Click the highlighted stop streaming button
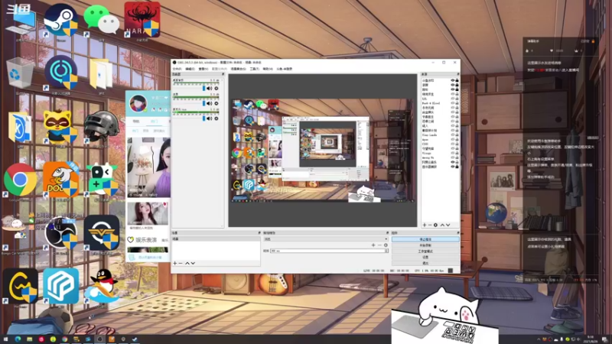Viewport: 612px width, 344px height. [x=425, y=239]
